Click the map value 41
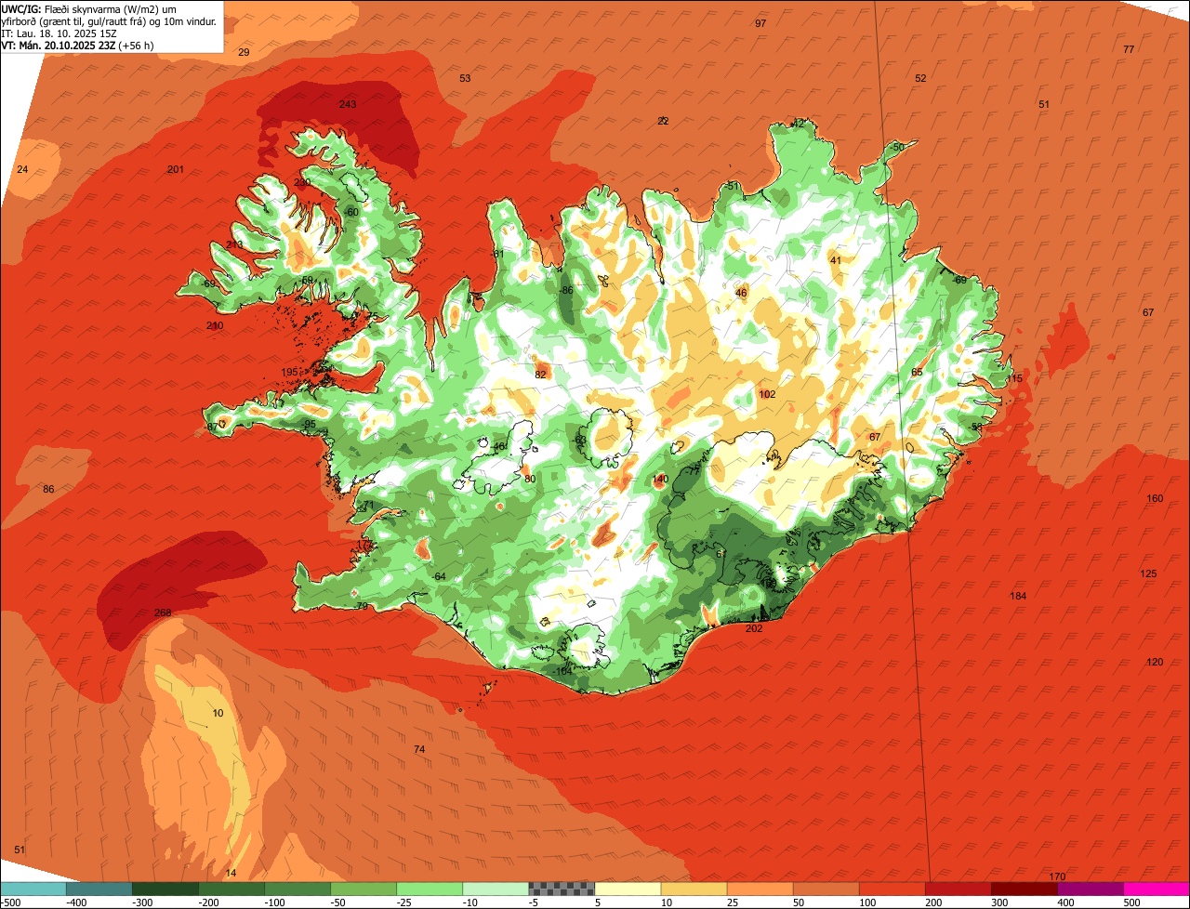Viewport: 1190px width, 909px height. pyautogui.click(x=835, y=260)
